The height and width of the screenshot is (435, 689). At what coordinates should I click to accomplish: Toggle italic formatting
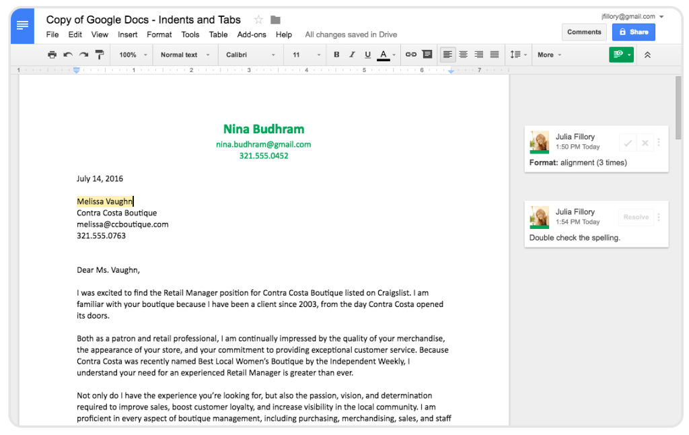click(x=352, y=55)
